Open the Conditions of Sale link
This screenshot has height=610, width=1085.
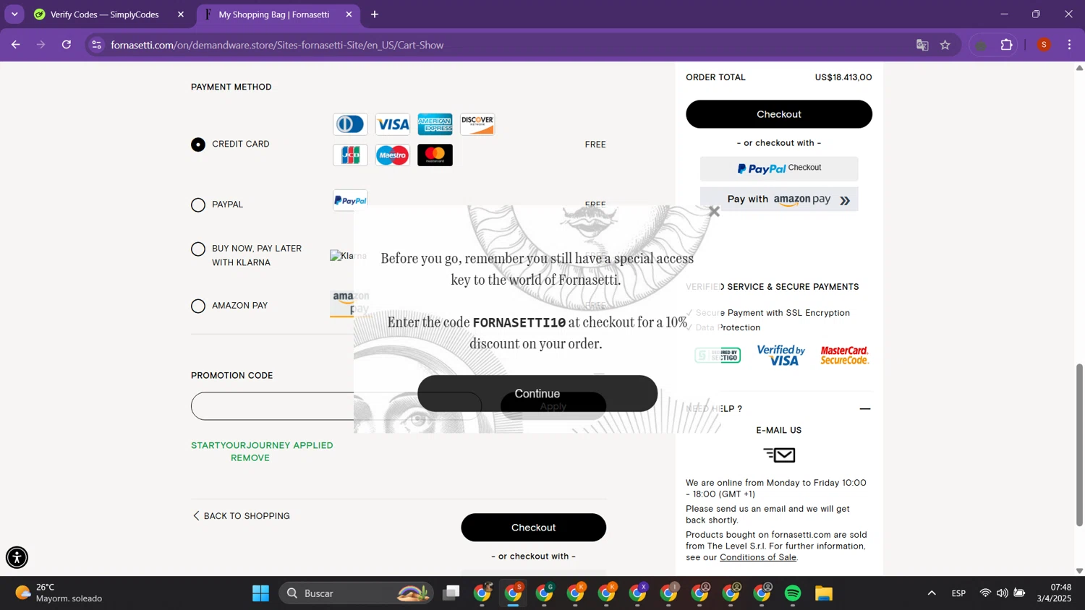tap(758, 557)
